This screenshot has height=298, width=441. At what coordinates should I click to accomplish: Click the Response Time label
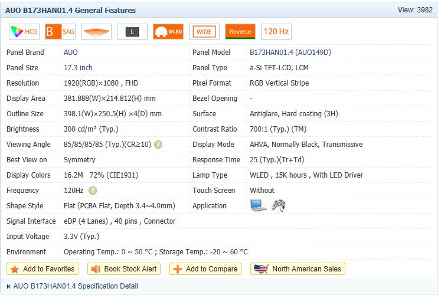click(x=216, y=160)
